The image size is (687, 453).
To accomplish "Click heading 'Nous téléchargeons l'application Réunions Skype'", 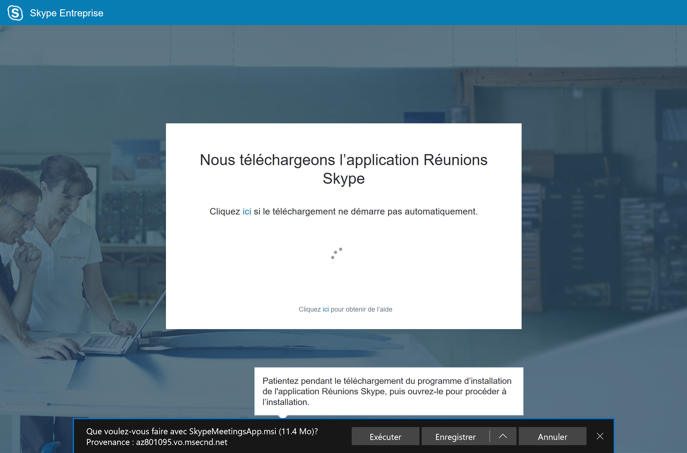I will [343, 169].
